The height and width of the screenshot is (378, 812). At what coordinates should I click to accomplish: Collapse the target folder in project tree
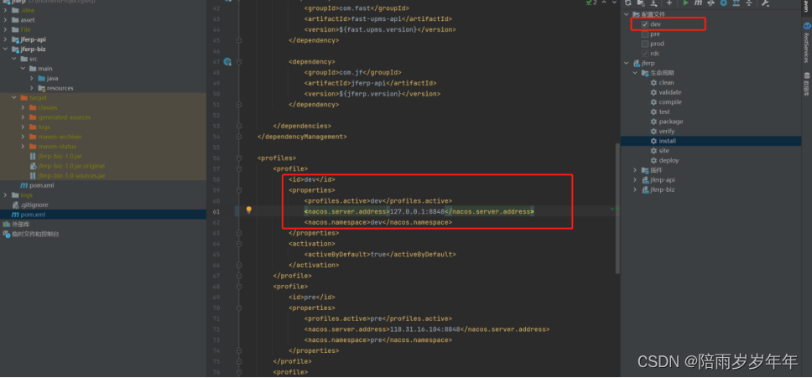(x=14, y=98)
